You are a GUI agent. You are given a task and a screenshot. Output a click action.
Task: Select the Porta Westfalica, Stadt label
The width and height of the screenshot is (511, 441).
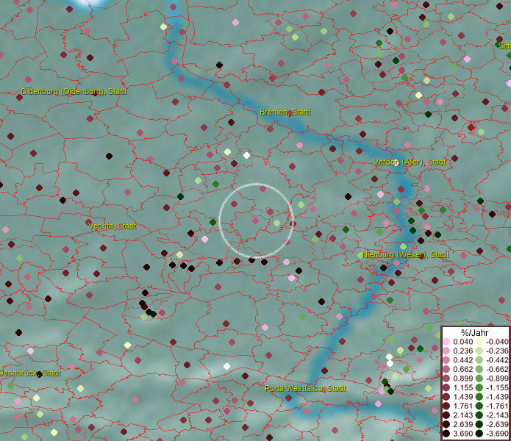305,388
